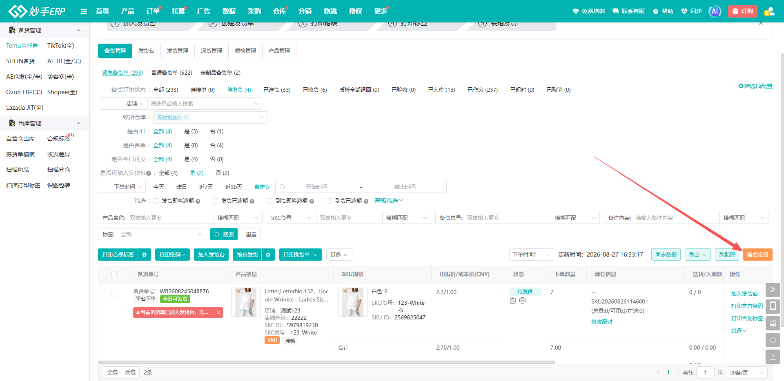Click the clipboard icon under 待发货 status
Viewport: 784px width, 381px height.
(513, 301)
